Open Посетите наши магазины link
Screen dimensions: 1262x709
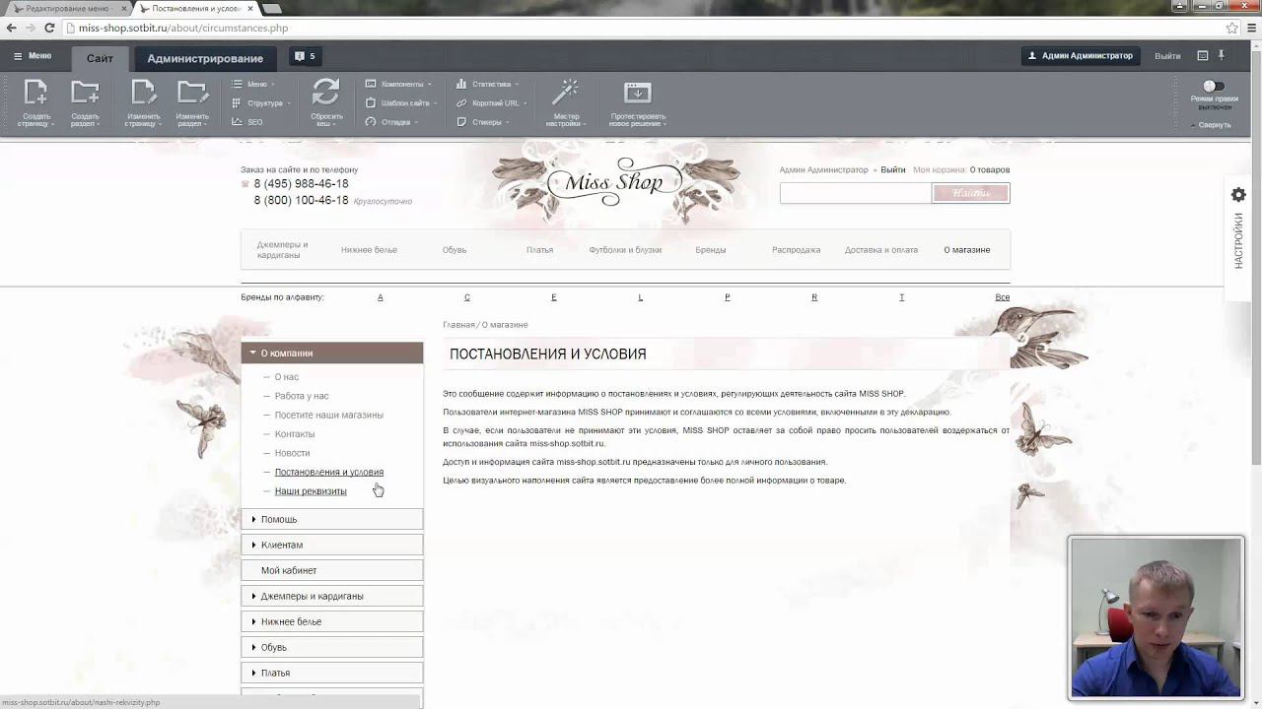tap(328, 415)
